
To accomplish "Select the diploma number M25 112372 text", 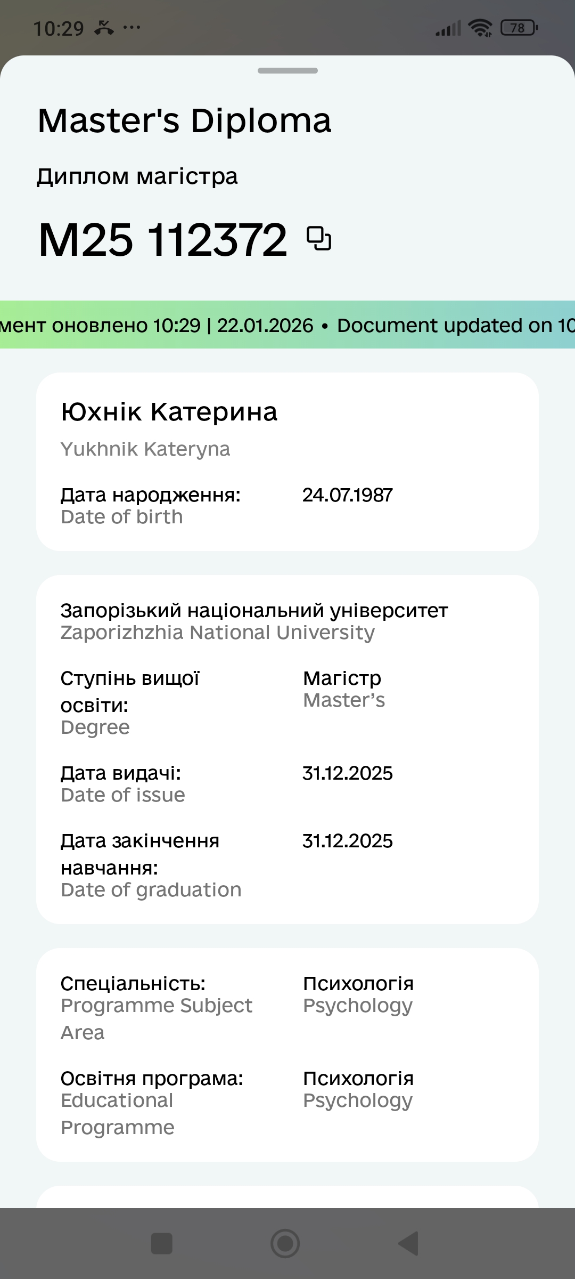I will [163, 240].
